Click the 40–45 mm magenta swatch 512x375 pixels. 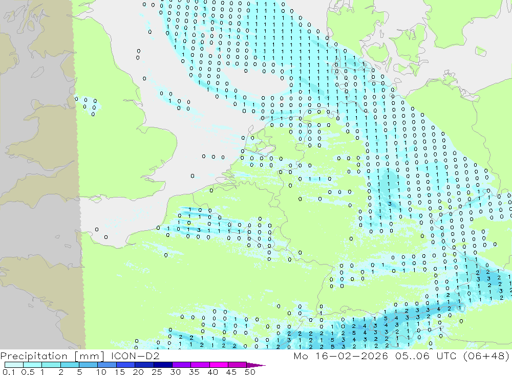(219, 365)
